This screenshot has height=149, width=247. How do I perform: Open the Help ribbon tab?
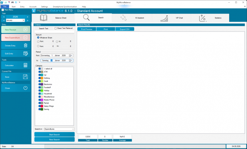click(x=84, y=7)
